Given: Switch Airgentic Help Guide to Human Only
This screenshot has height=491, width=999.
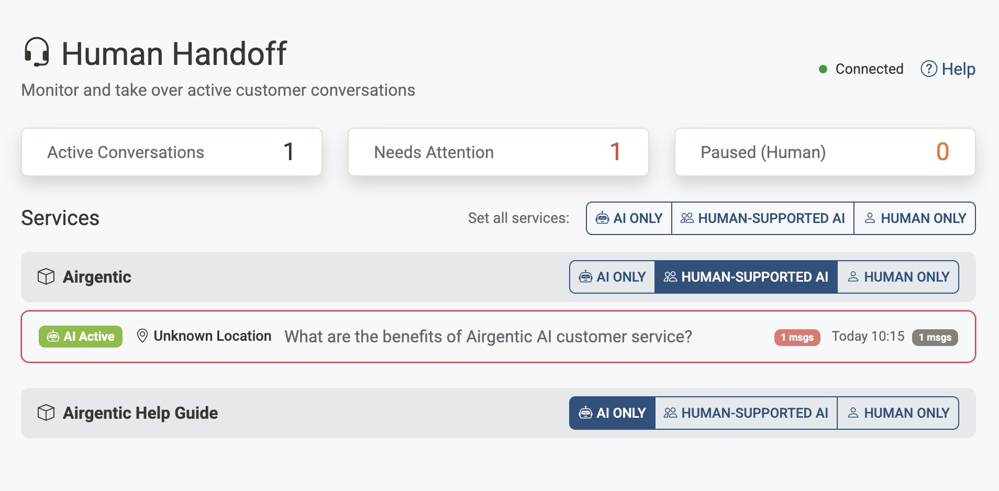Looking at the screenshot, I should point(898,413).
